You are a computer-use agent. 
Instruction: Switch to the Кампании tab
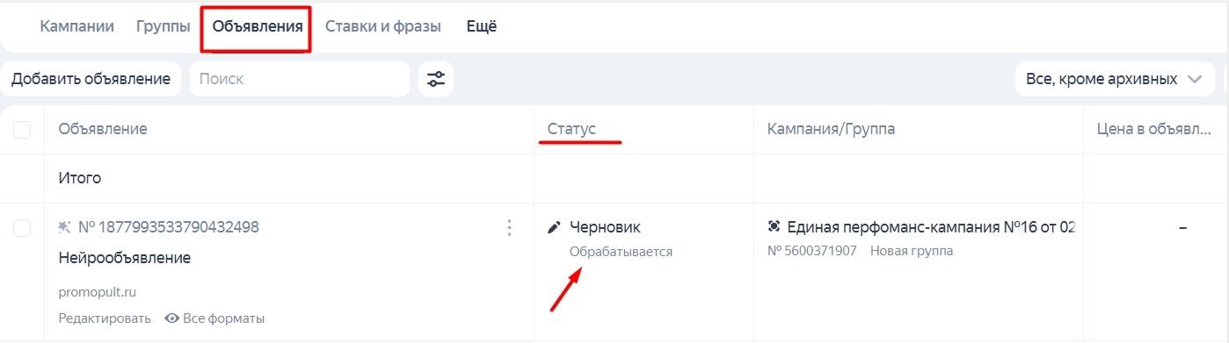77,26
